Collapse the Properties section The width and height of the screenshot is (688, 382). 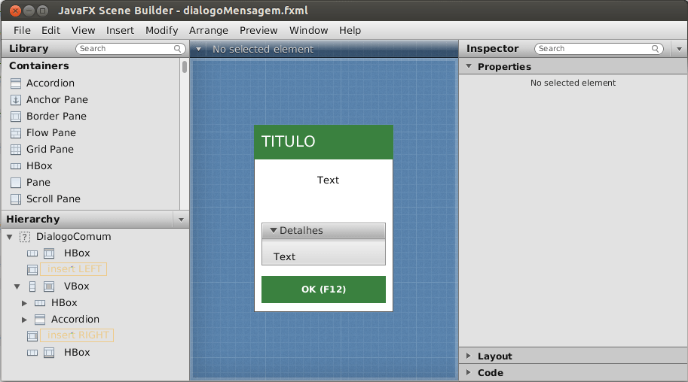[x=469, y=66]
